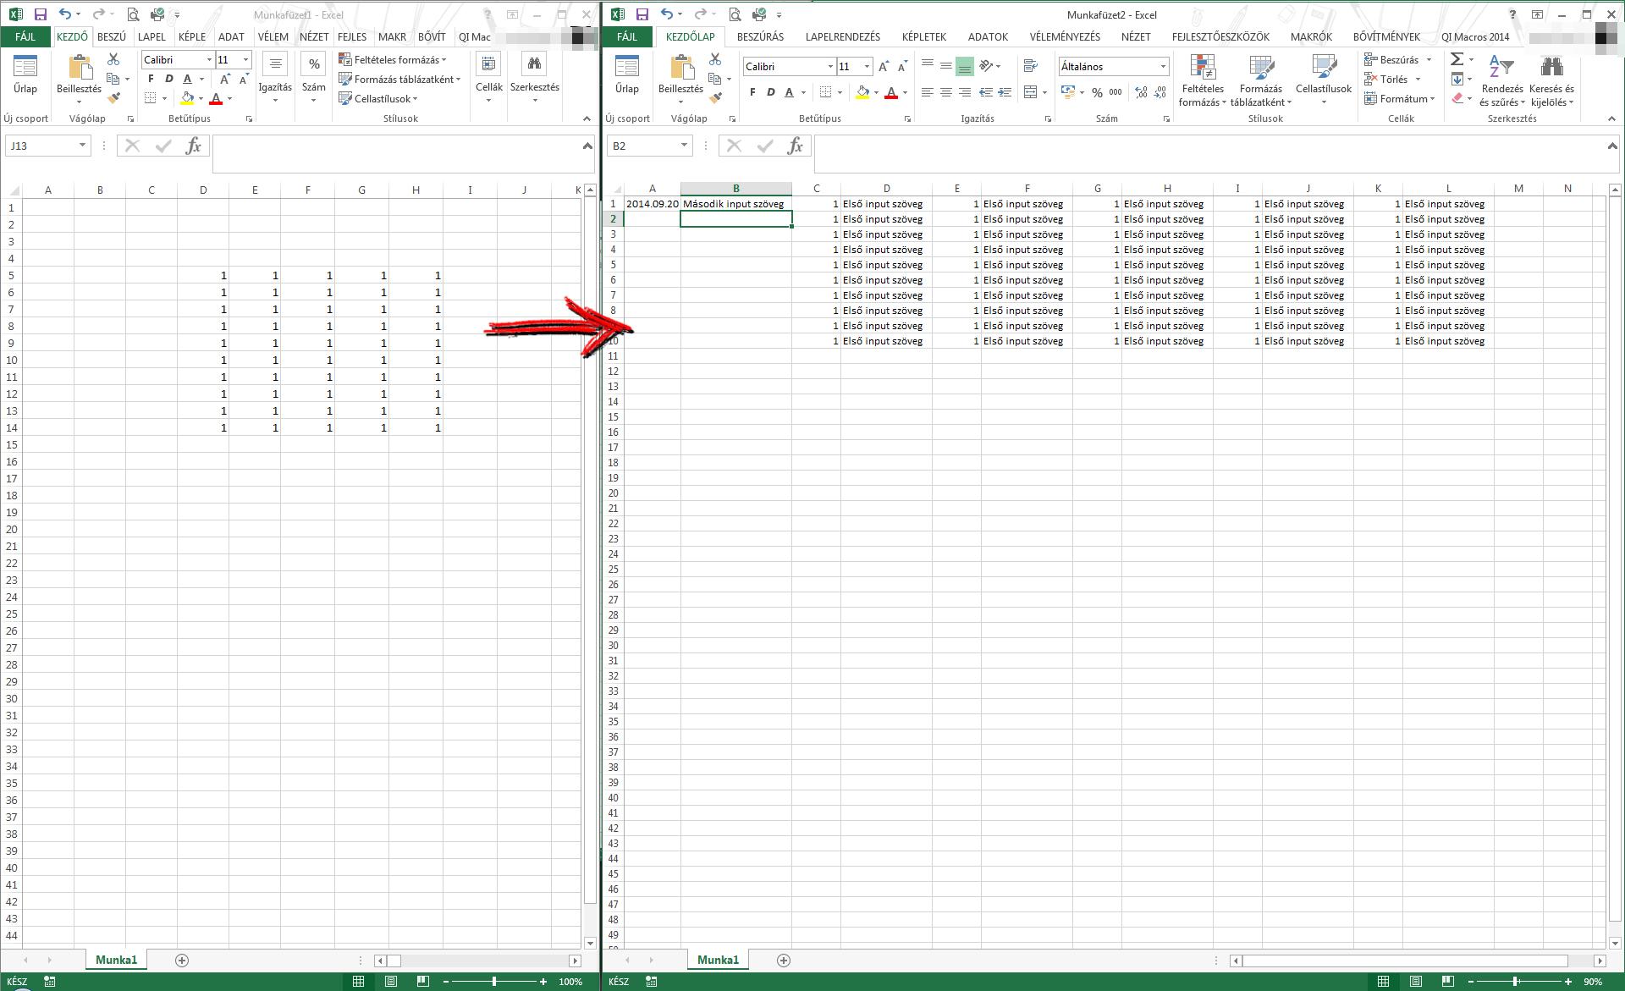The image size is (1625, 991).
Task: Open the Űrlap form tool in Munkafüzet2
Action: (627, 74)
